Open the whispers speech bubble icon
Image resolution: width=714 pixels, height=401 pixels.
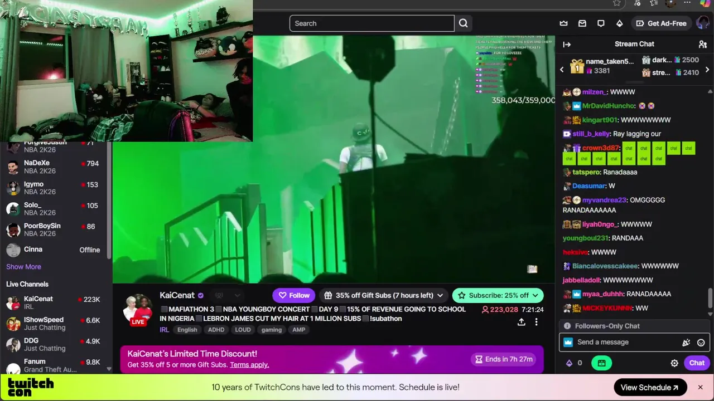(601, 23)
